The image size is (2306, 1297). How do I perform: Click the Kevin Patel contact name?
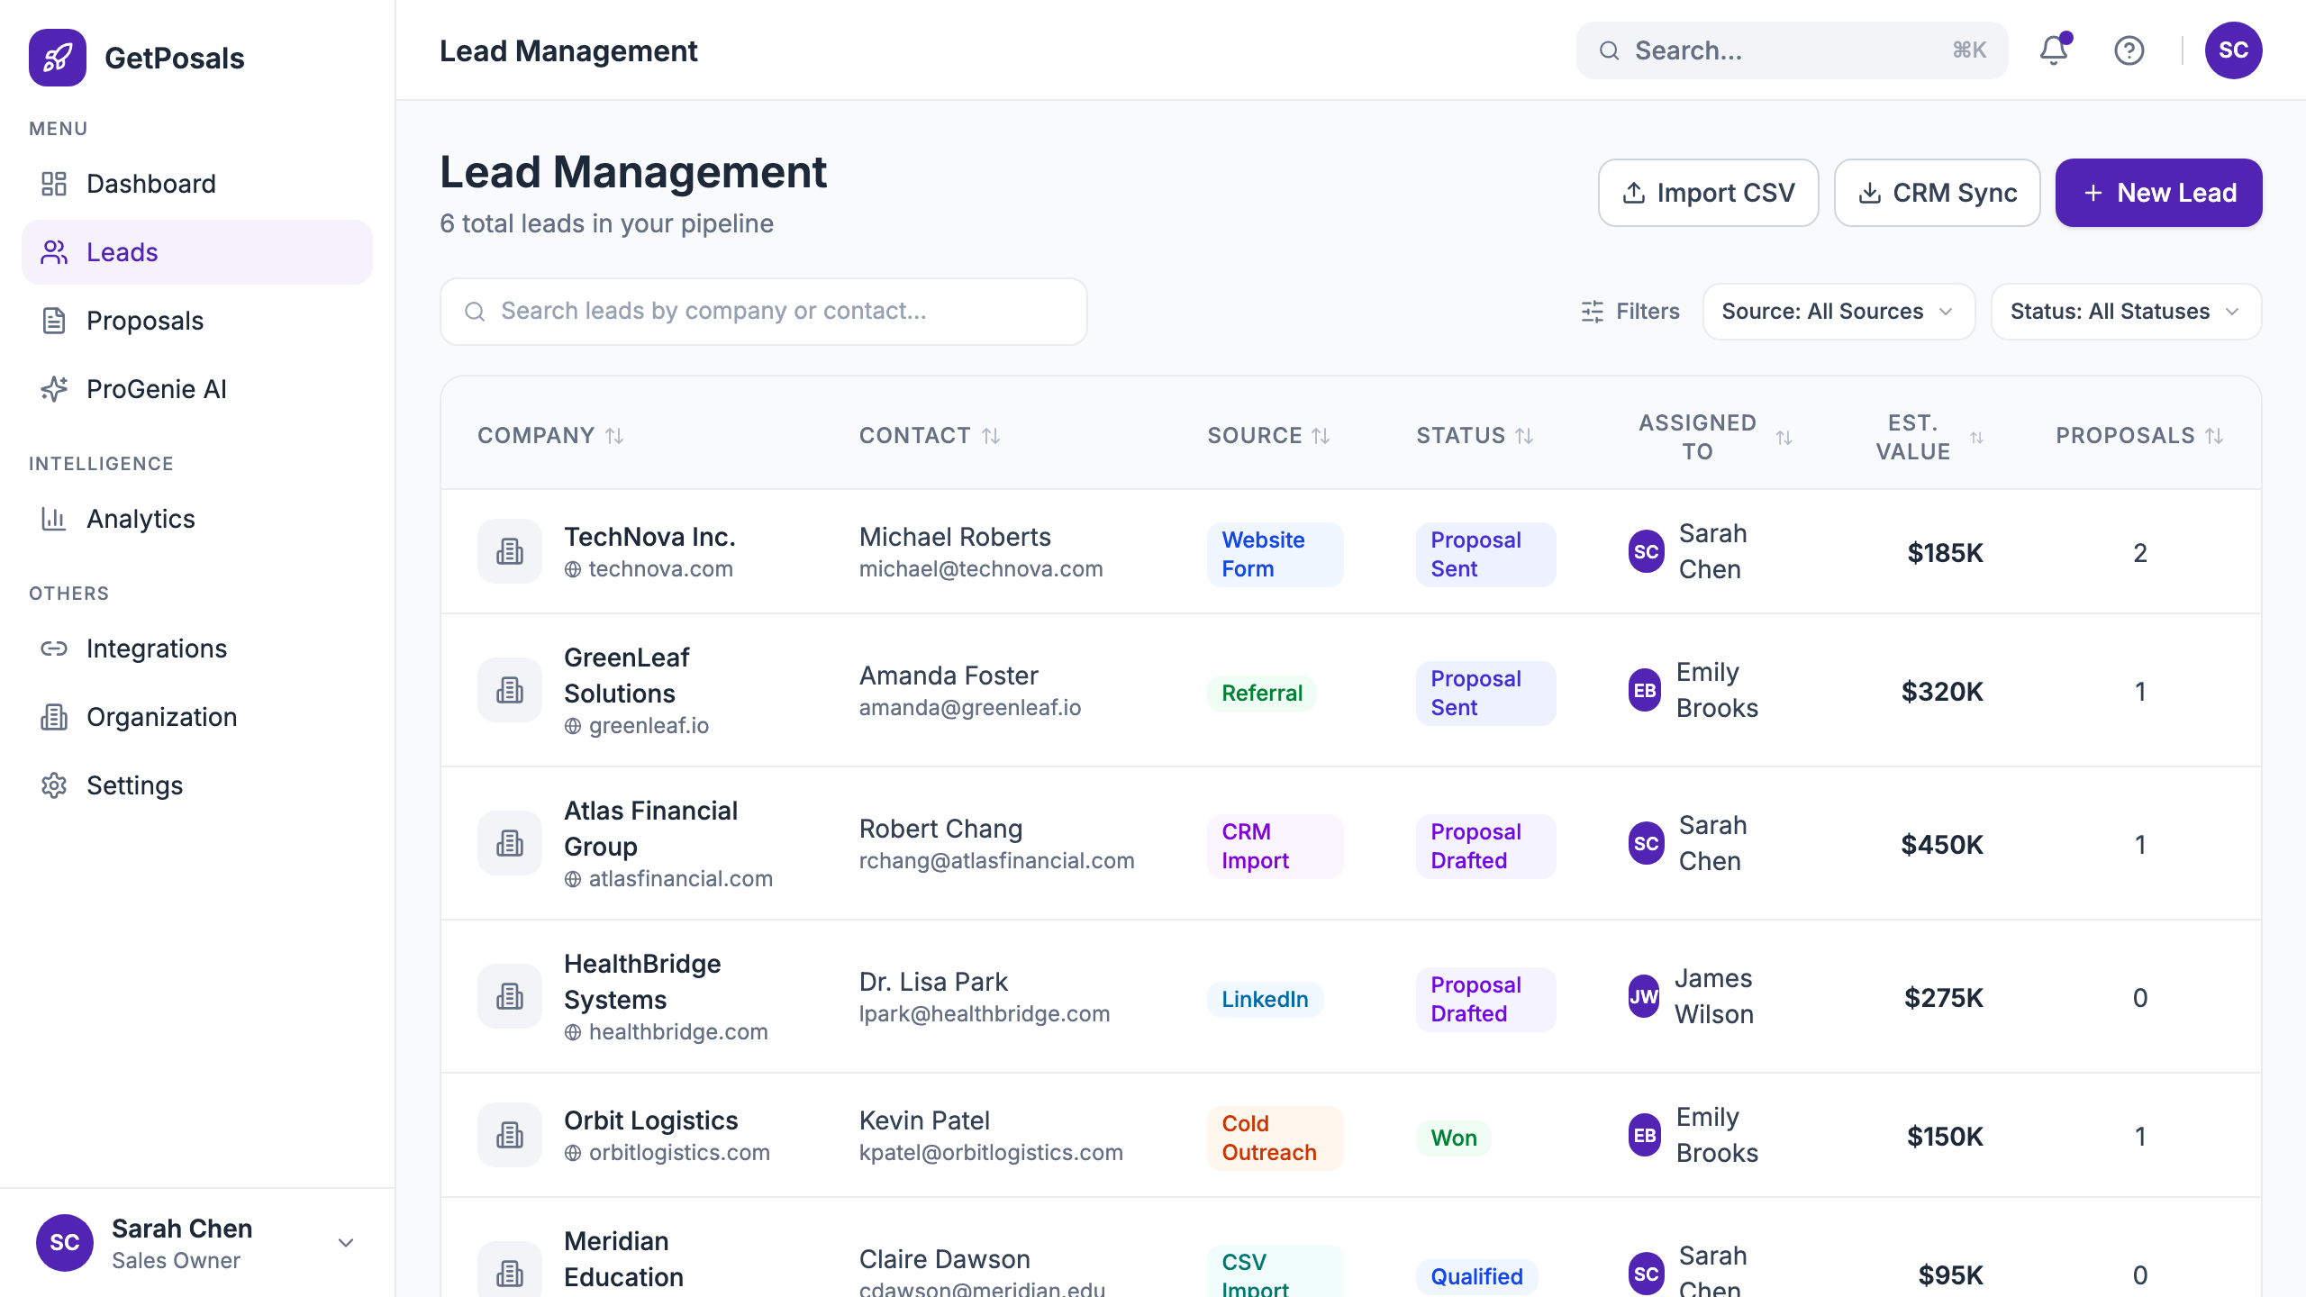coord(924,1120)
